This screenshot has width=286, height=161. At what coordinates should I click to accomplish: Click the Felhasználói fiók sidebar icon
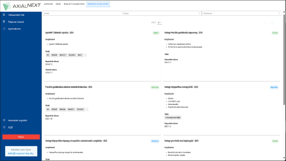pyautogui.click(x=4, y=15)
